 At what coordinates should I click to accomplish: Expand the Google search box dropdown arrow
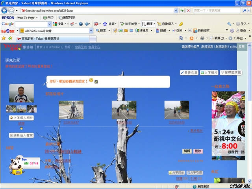tap(49, 24)
